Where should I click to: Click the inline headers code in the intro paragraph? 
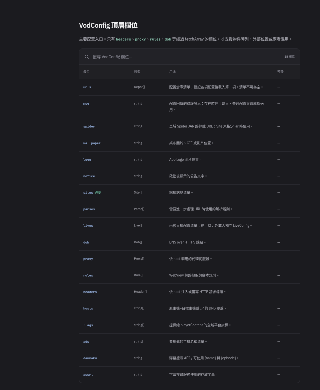click(123, 39)
